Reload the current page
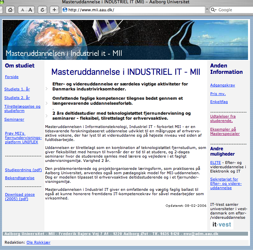253x250 pixels. (42, 10)
